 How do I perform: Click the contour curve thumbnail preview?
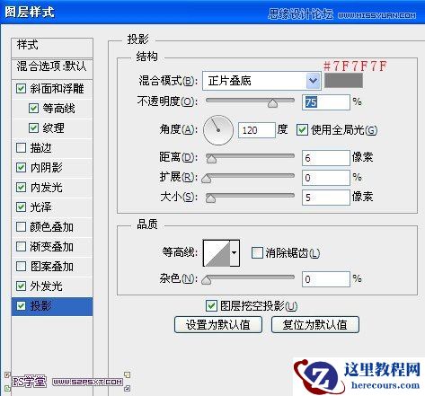(217, 253)
